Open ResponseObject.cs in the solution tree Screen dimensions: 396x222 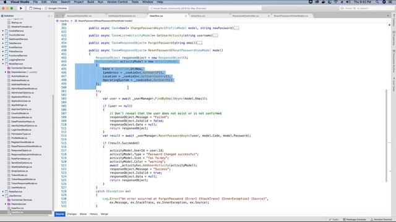21,150
